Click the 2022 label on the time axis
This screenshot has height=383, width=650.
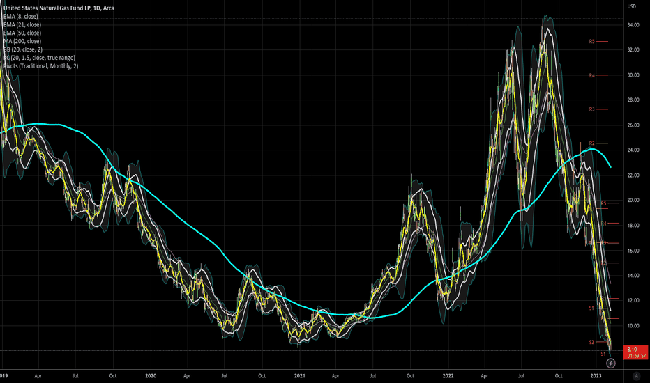pyautogui.click(x=448, y=376)
